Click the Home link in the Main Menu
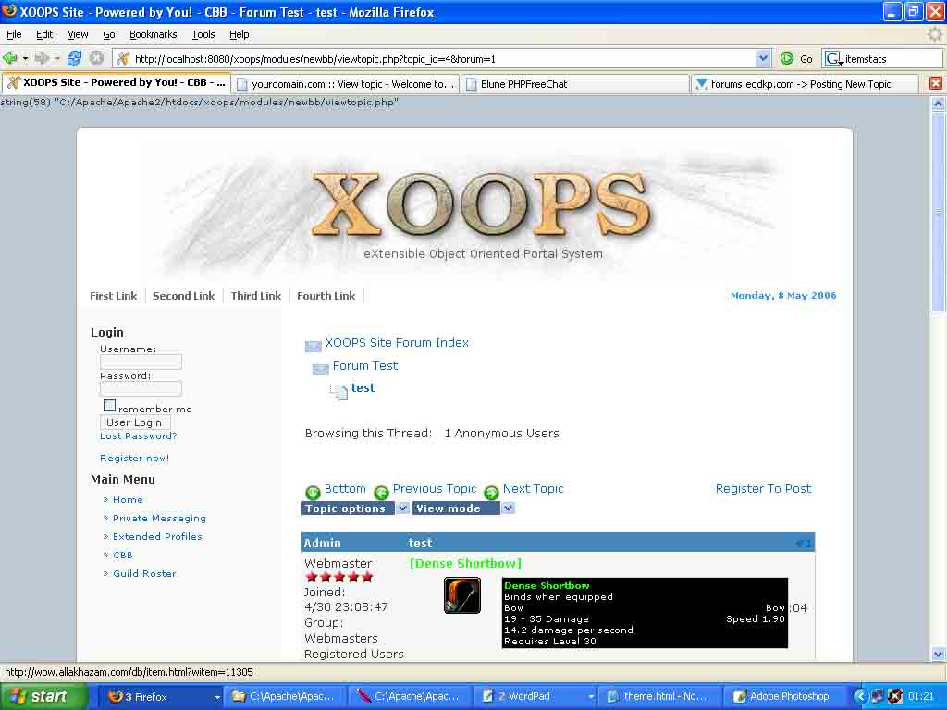The image size is (947, 710). (x=128, y=500)
